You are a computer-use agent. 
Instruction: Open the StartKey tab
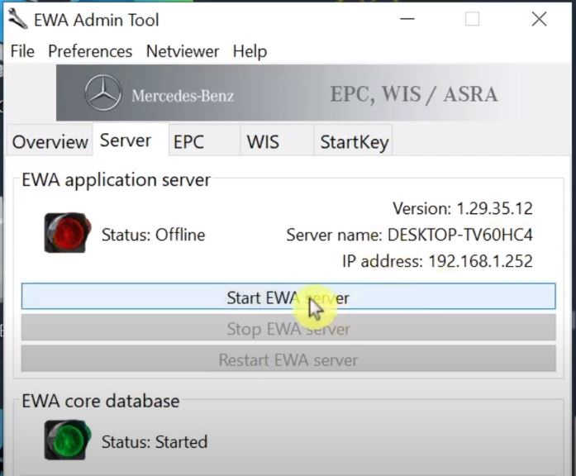(x=354, y=141)
